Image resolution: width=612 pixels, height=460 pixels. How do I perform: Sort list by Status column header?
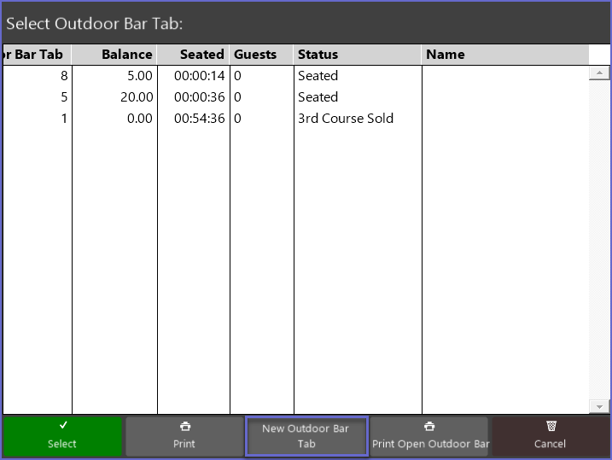pos(357,55)
